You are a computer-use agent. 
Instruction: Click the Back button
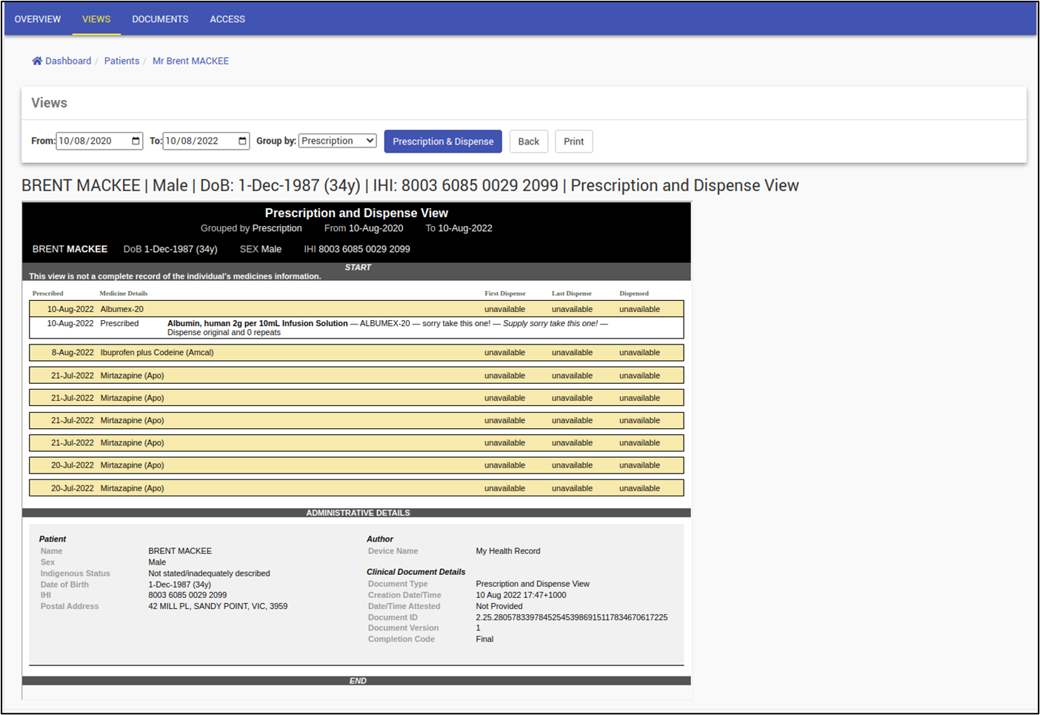click(528, 142)
